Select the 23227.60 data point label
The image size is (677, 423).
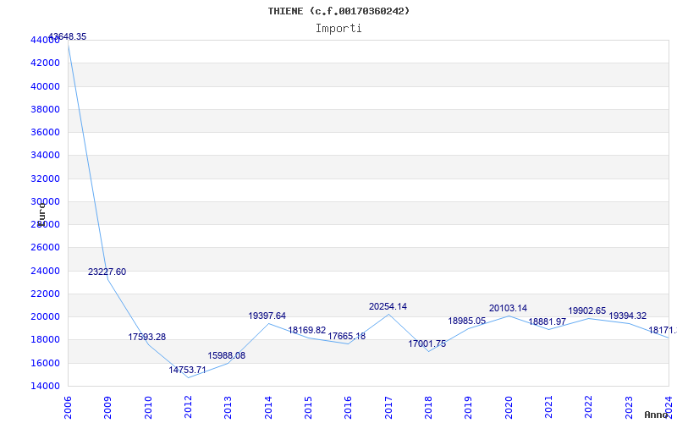pyautogui.click(x=107, y=272)
